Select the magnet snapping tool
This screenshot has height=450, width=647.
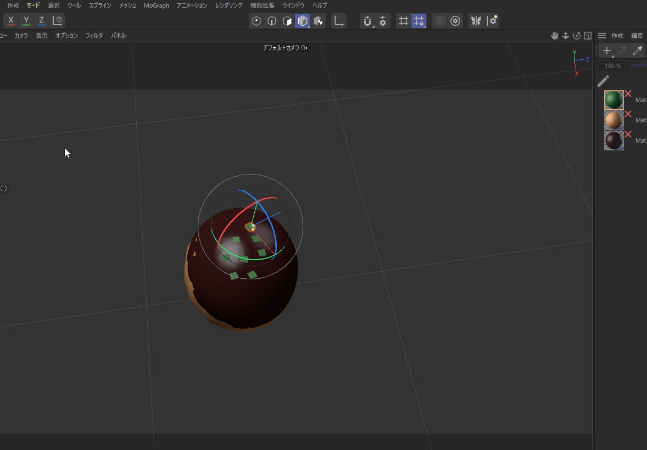pyautogui.click(x=368, y=21)
